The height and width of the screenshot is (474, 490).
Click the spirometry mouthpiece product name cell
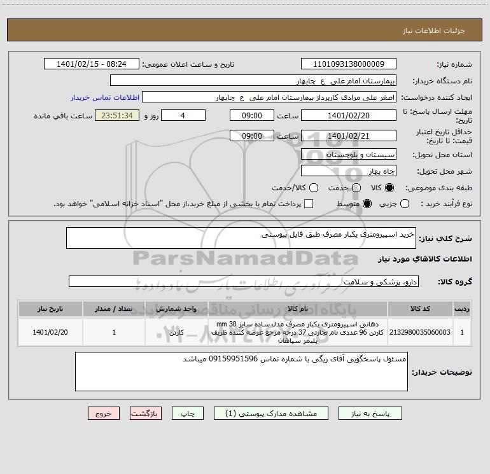tap(298, 332)
